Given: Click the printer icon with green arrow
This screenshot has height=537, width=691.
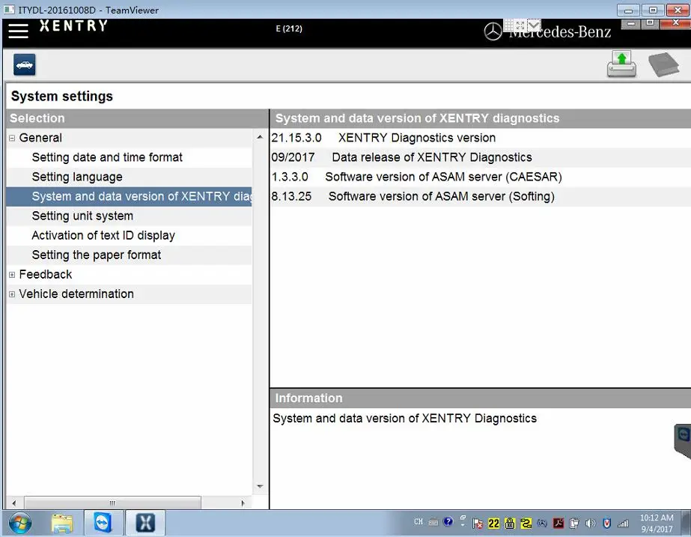Looking at the screenshot, I should pyautogui.click(x=621, y=64).
